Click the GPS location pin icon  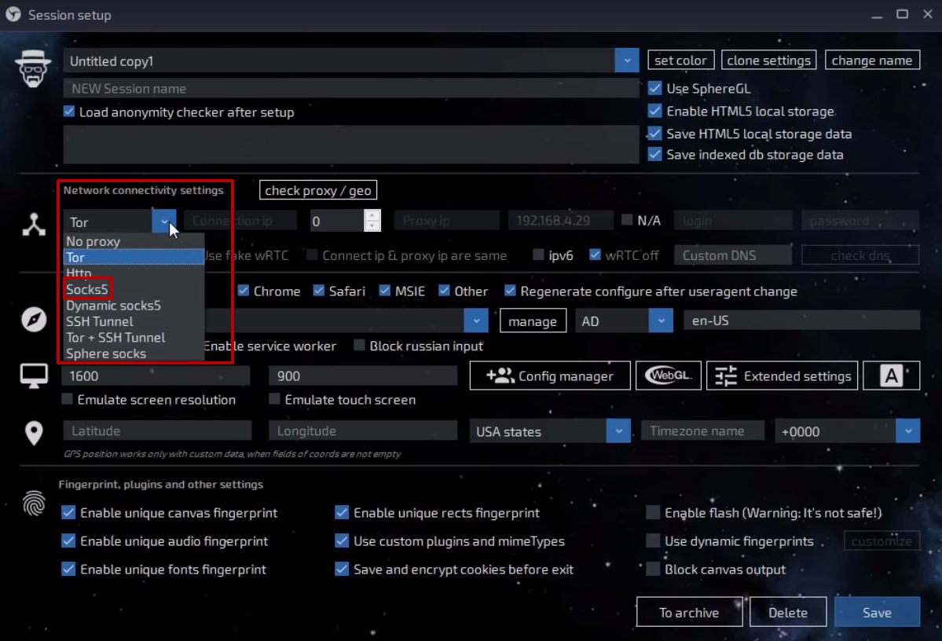pos(34,433)
